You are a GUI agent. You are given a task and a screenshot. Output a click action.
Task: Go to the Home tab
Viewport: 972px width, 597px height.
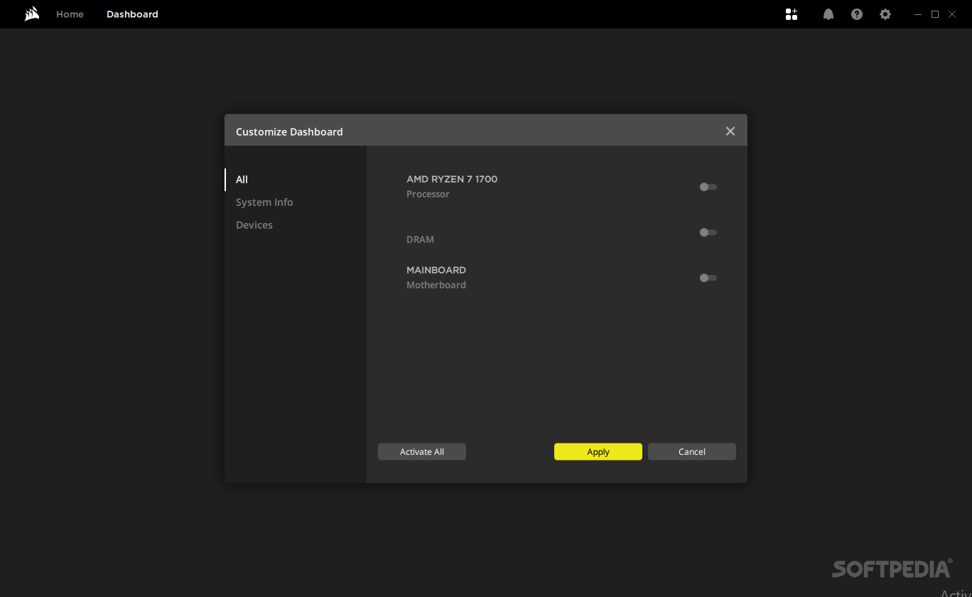pyautogui.click(x=70, y=14)
